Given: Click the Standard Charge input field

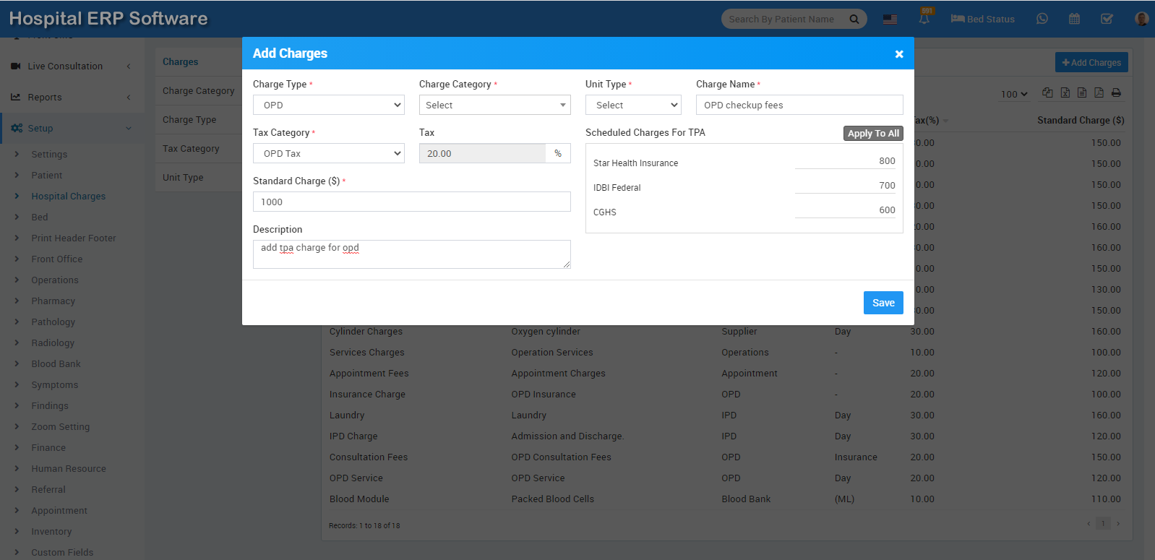Looking at the screenshot, I should (411, 202).
